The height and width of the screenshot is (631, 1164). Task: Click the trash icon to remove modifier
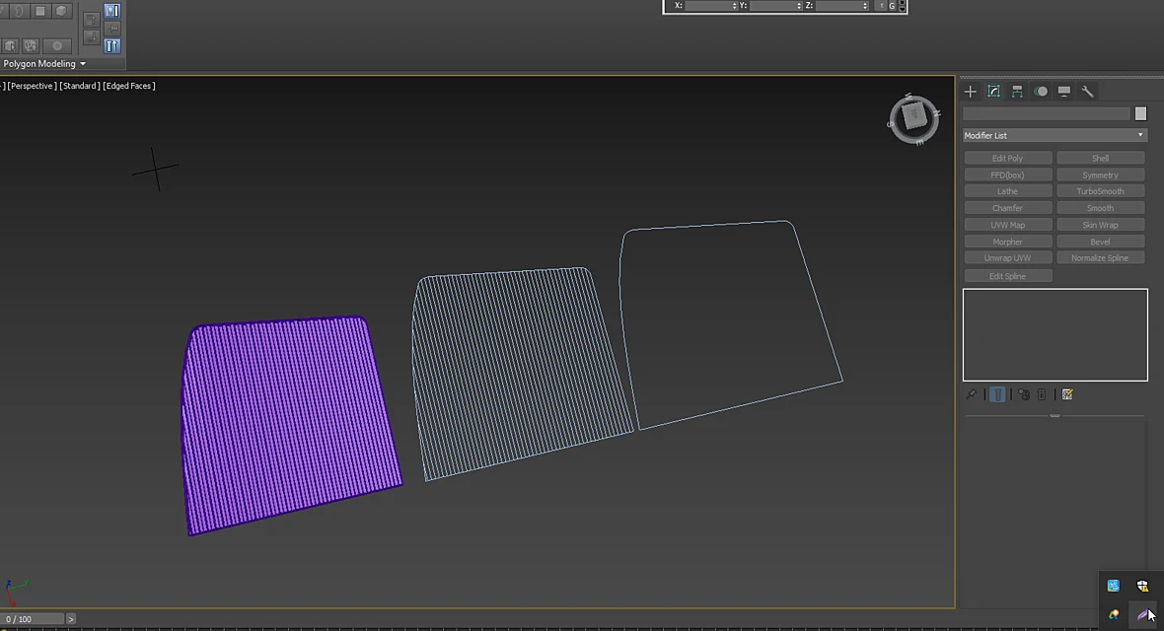[x=1042, y=394]
